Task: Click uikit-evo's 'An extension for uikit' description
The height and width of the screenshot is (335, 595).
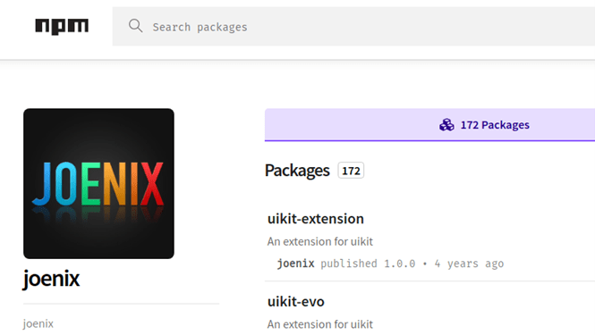Action: pyautogui.click(x=320, y=324)
